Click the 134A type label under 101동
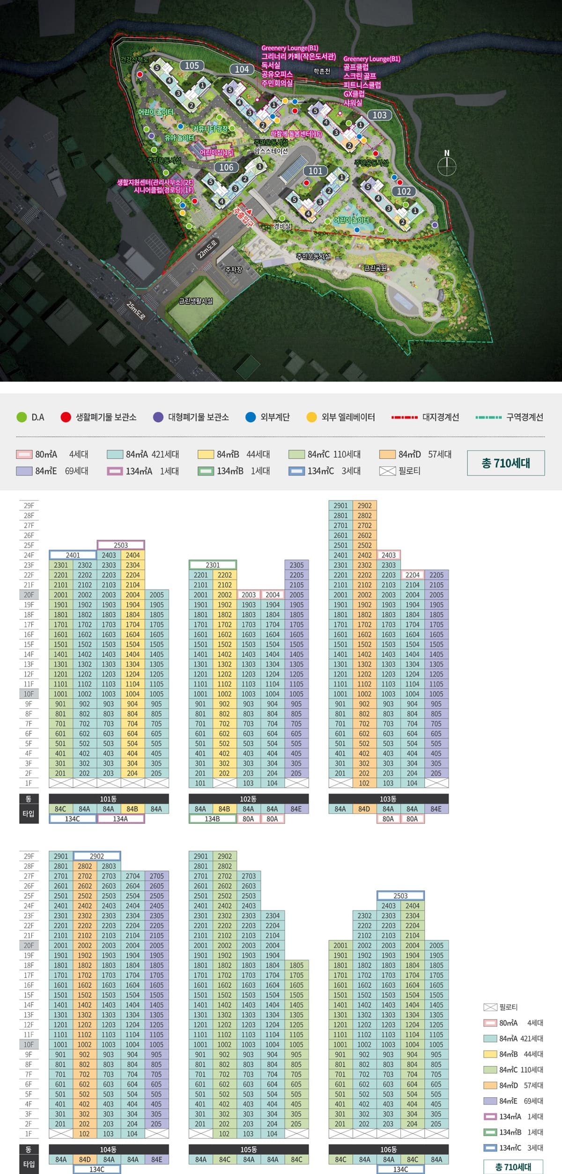This screenshot has height=1174, width=562. pos(121,819)
